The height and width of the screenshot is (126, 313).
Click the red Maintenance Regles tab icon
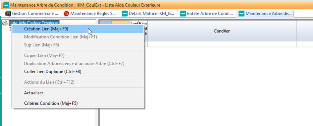[66, 14]
